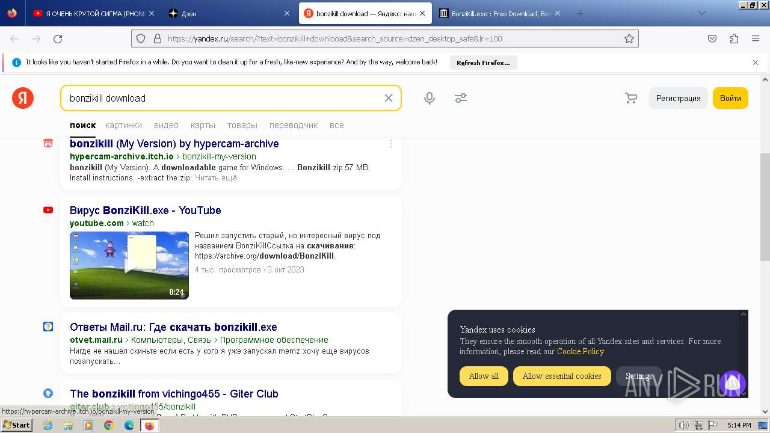The height and width of the screenshot is (433, 770).
Task: Open Вирус BonziKill.exe - YouTube result
Action: [x=146, y=210]
